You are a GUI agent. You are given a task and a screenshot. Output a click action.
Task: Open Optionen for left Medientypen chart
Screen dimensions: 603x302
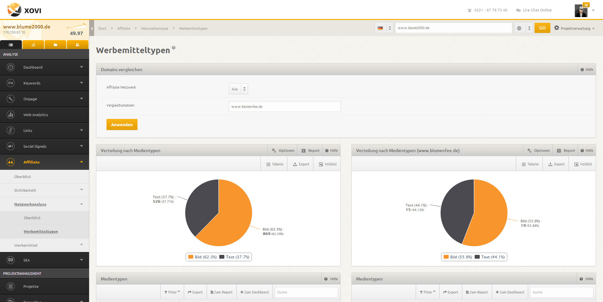(283, 151)
